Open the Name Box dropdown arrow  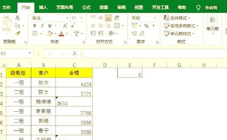30,53
